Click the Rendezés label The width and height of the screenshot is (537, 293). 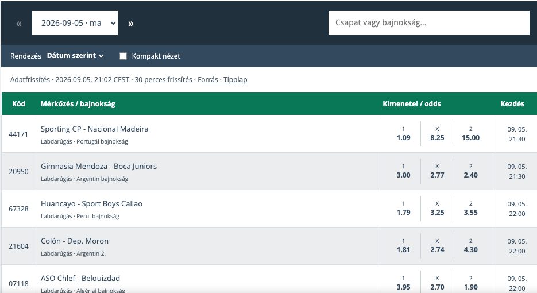coord(26,56)
